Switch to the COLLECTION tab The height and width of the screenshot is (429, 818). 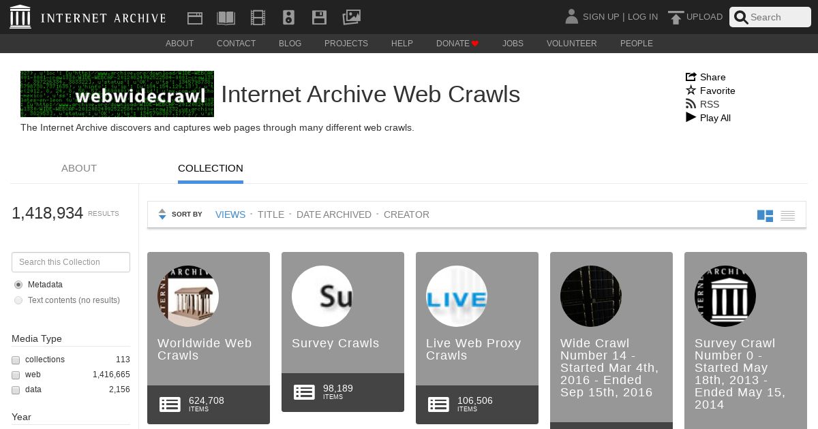(x=211, y=168)
